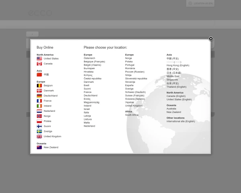Select Suisse (Français) location
The height and width of the screenshot is (193, 241).
135,95
